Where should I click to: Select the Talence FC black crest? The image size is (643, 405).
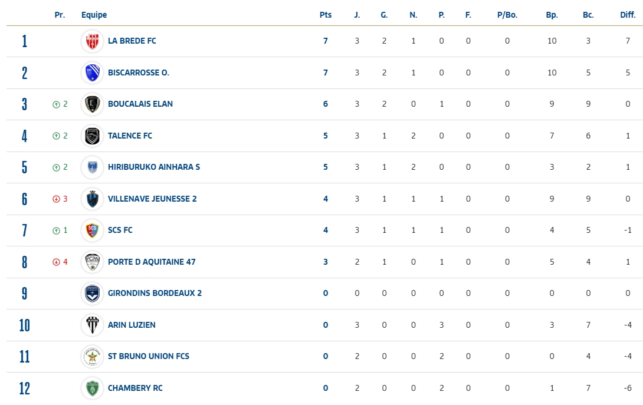pyautogui.click(x=92, y=136)
